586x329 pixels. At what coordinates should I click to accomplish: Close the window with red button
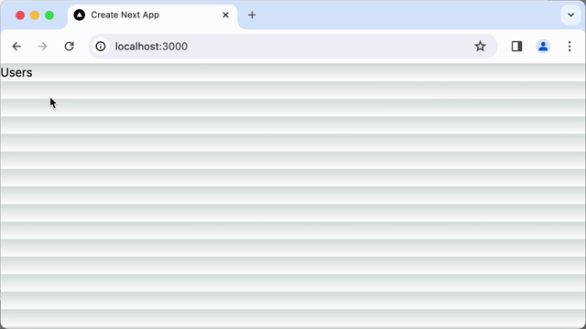20,16
